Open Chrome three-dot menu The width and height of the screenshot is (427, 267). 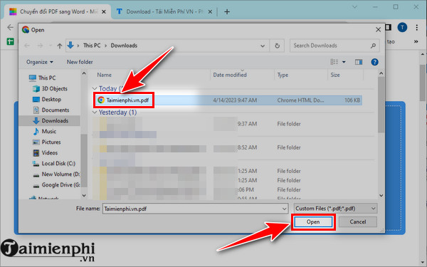click(416, 27)
